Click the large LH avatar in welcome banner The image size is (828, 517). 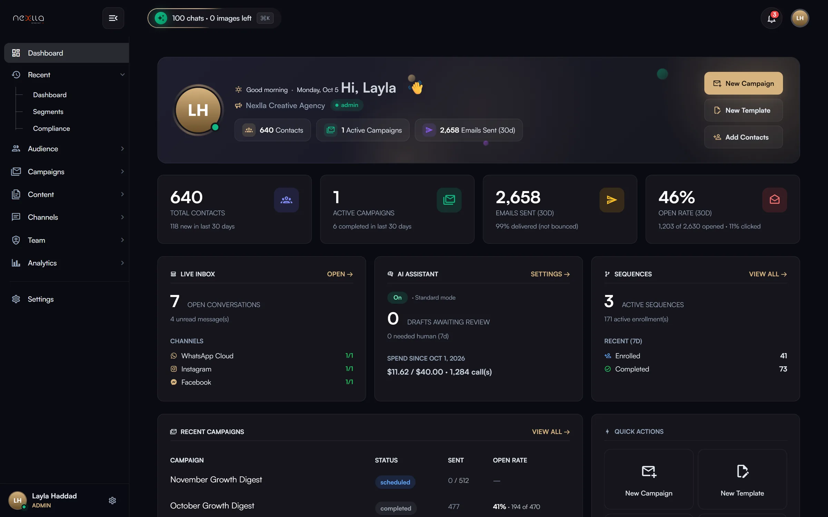coord(198,110)
